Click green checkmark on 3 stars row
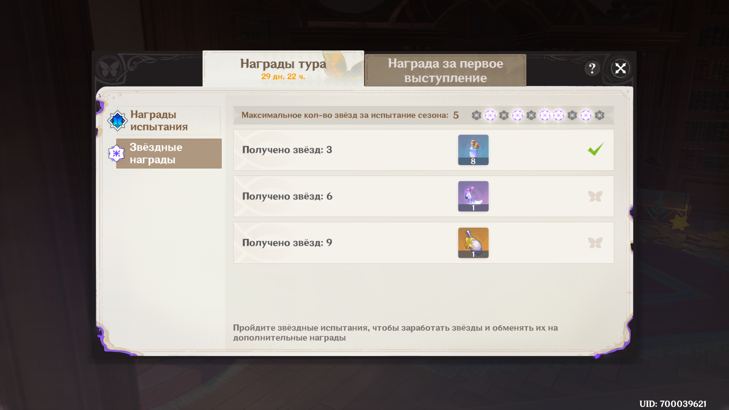 595,149
